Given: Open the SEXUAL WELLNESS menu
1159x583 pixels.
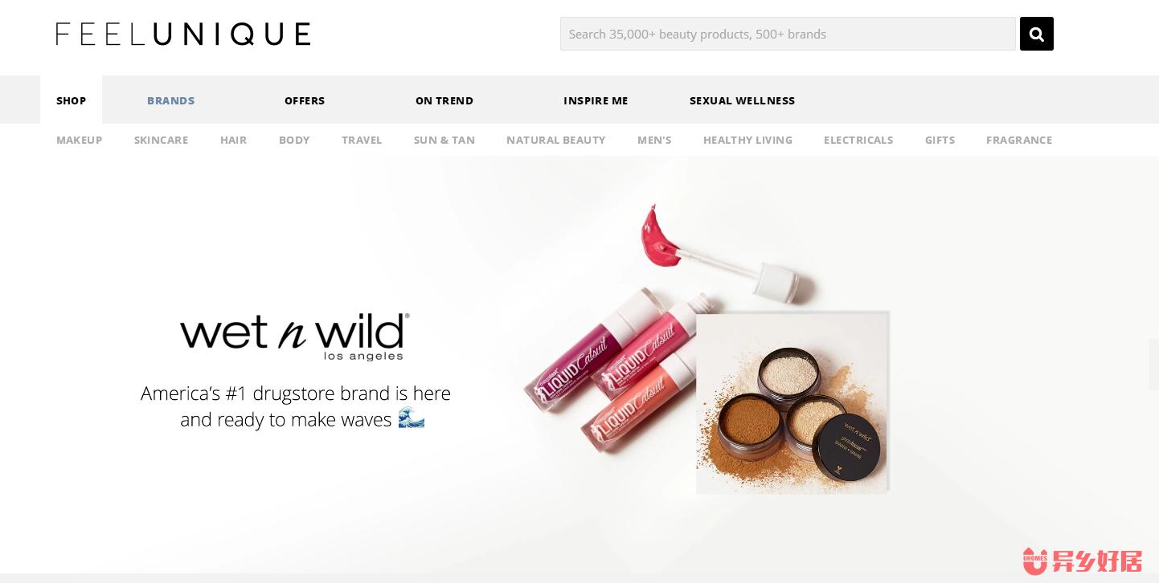Looking at the screenshot, I should tap(742, 100).
